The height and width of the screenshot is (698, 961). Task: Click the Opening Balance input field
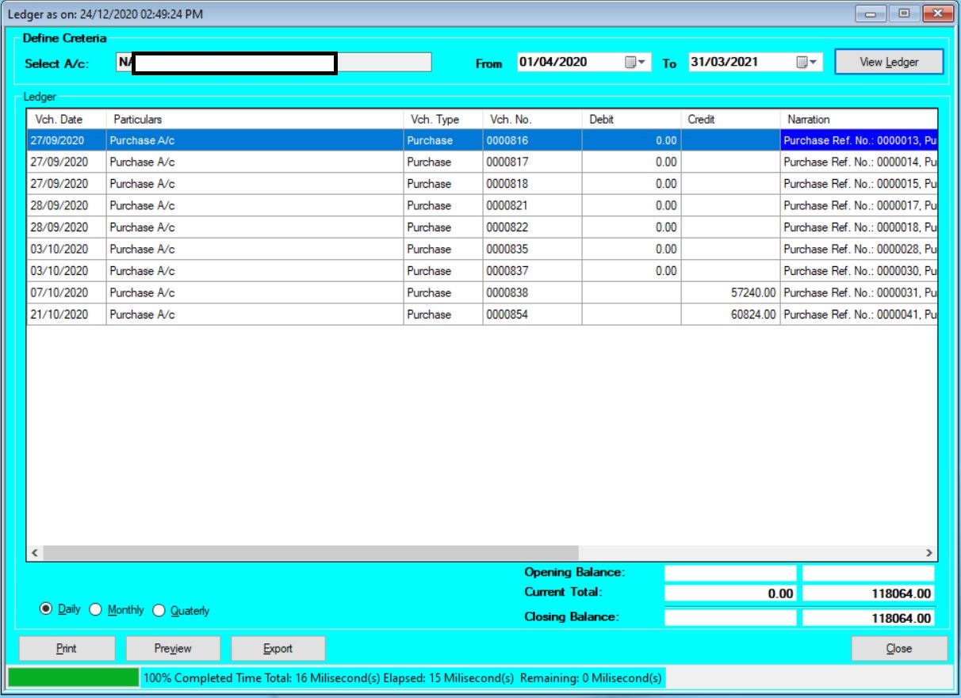[x=728, y=572]
